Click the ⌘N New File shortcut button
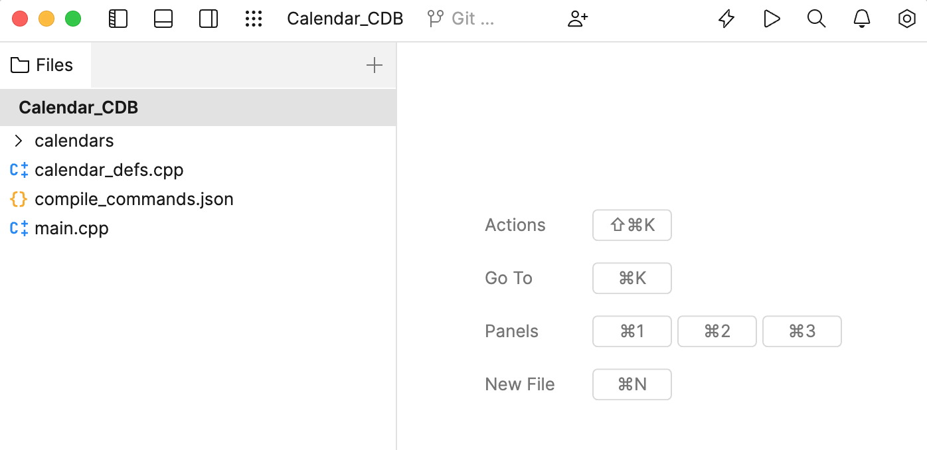 point(632,384)
